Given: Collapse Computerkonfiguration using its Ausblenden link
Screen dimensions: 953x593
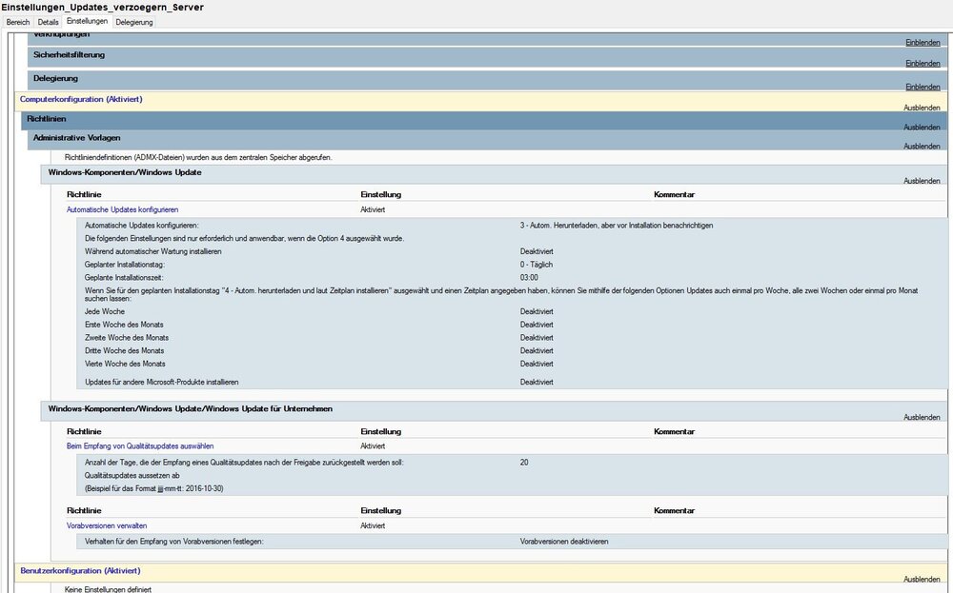Looking at the screenshot, I should (922, 108).
